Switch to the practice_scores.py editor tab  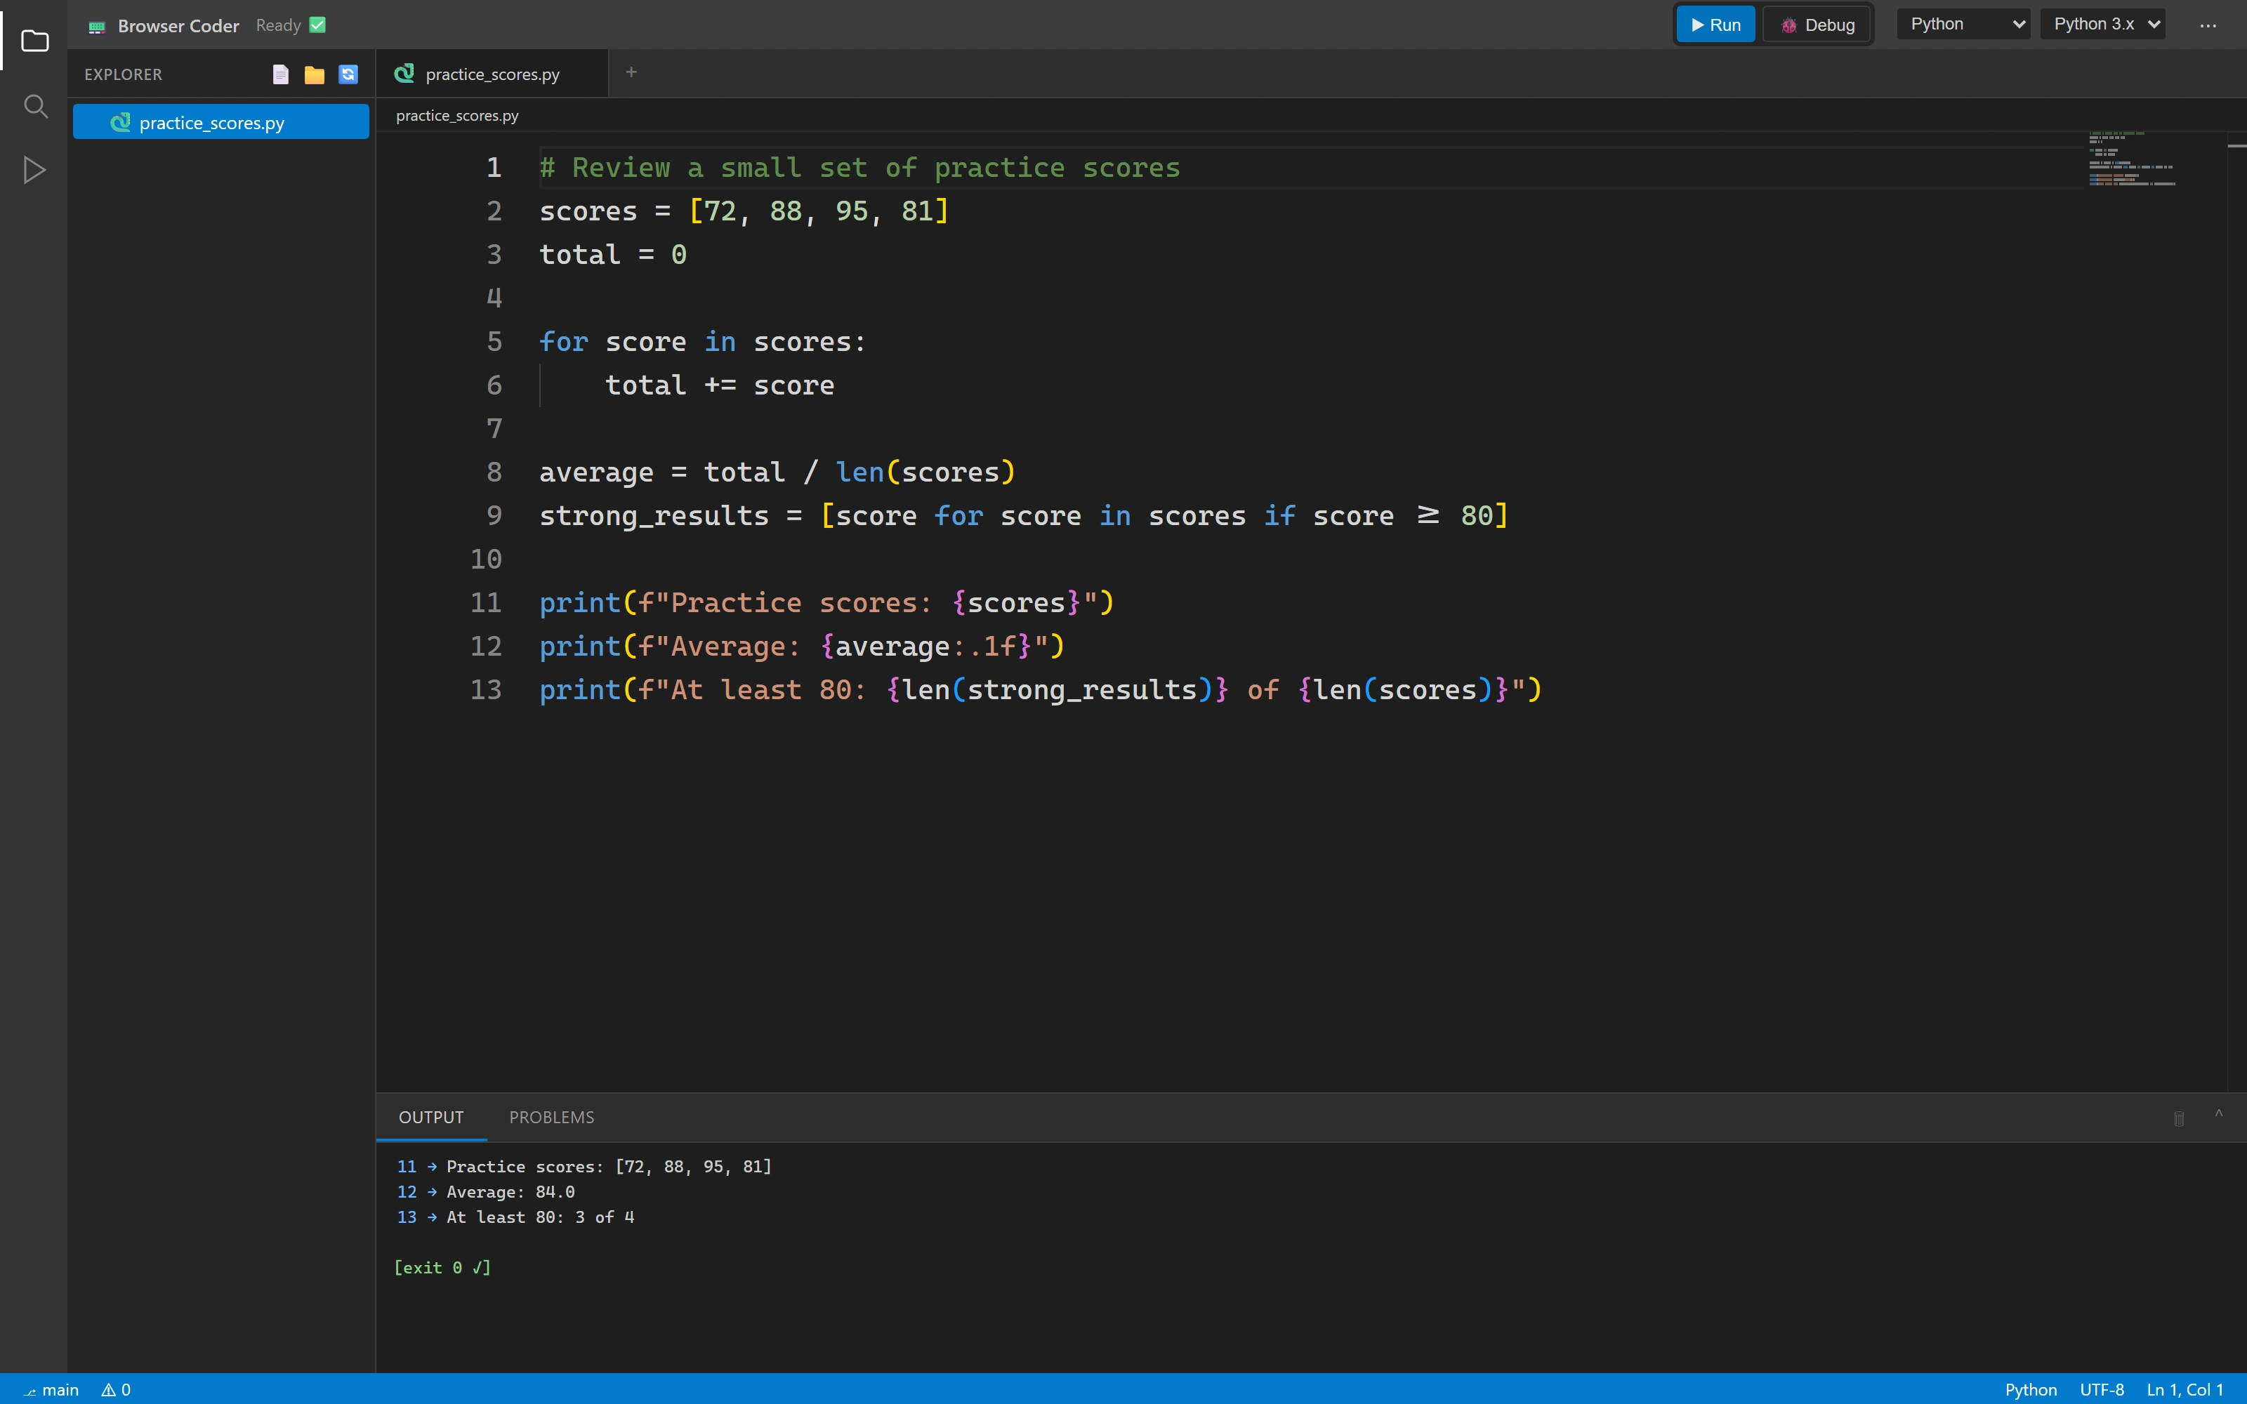(x=492, y=74)
